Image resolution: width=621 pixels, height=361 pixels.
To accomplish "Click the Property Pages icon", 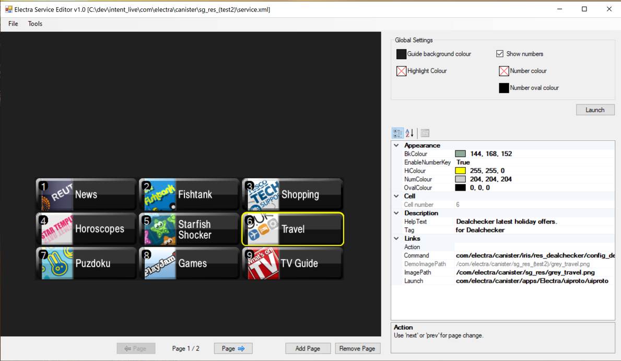I will [425, 133].
